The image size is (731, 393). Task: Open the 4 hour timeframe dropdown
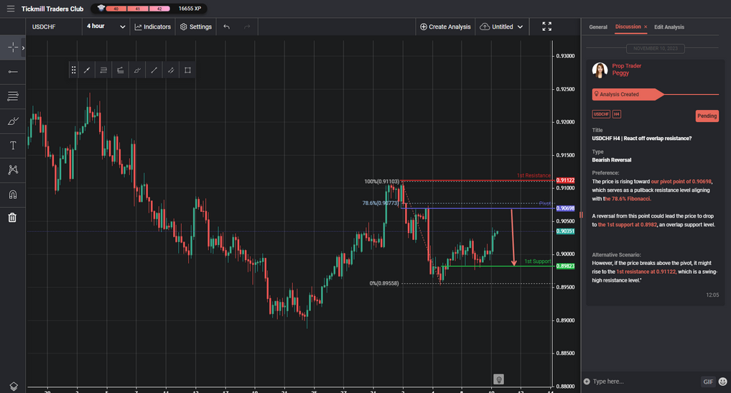(106, 27)
